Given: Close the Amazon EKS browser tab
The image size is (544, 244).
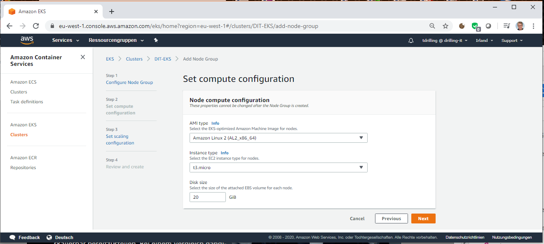Looking at the screenshot, I should 96,12.
